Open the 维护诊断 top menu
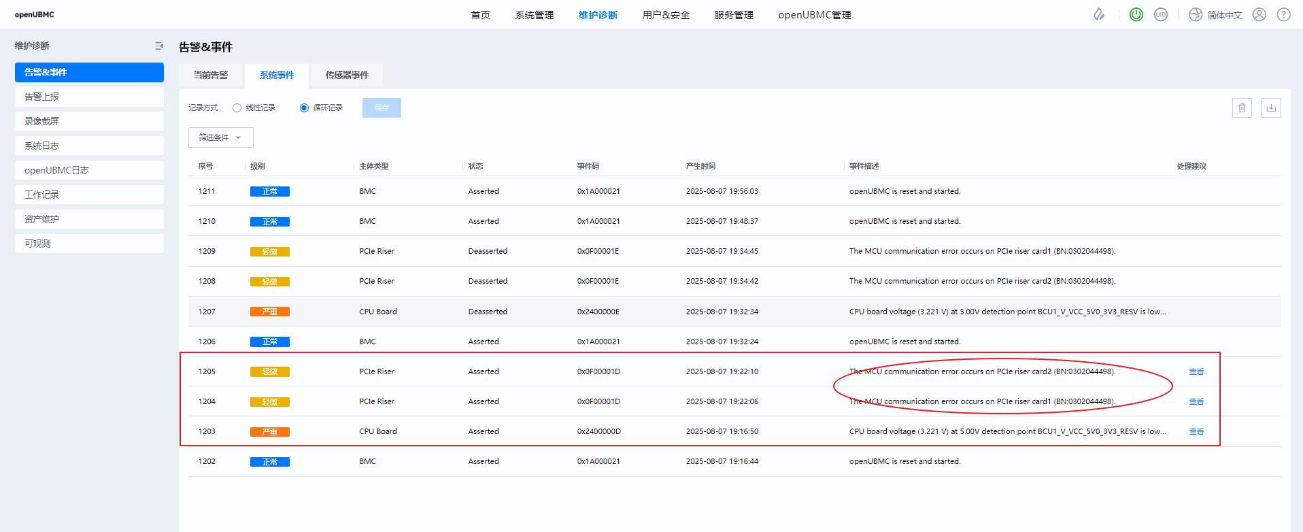The height and width of the screenshot is (532, 1303). click(x=598, y=15)
